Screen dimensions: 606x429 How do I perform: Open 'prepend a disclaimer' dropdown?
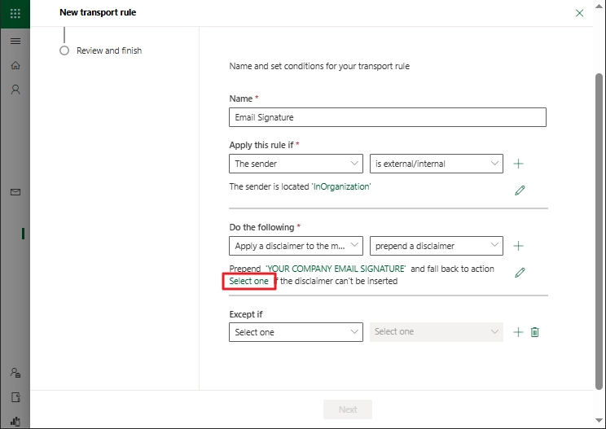(x=437, y=246)
